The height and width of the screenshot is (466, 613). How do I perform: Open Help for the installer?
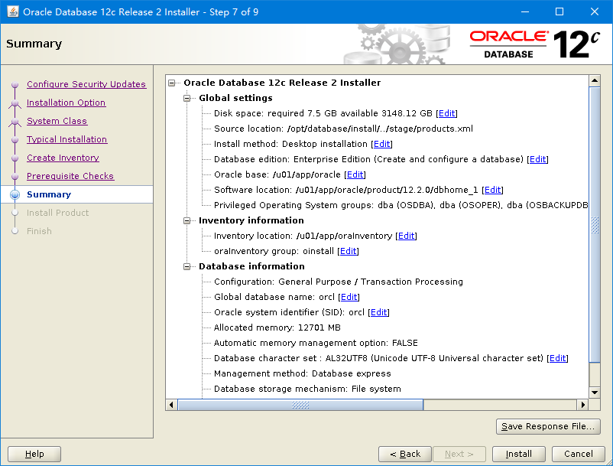[x=34, y=454]
